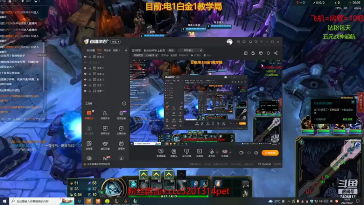The image size is (364, 205).
Task: Open the user avatar in the title bar
Action: click(x=229, y=41)
